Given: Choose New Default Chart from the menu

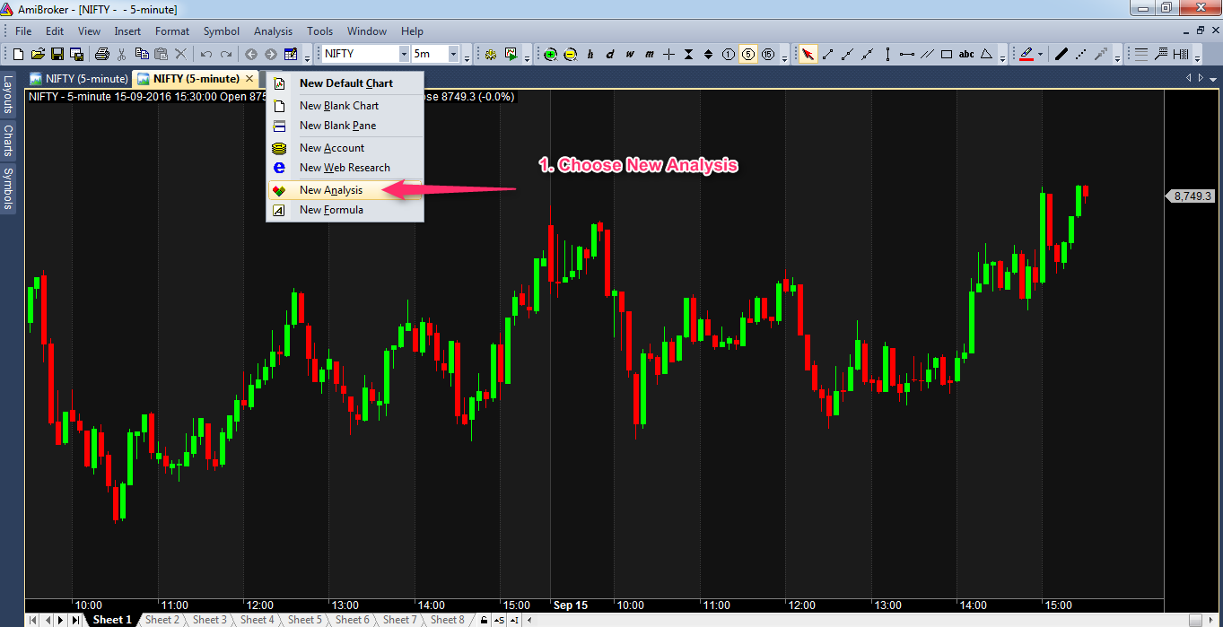Looking at the screenshot, I should pos(345,83).
